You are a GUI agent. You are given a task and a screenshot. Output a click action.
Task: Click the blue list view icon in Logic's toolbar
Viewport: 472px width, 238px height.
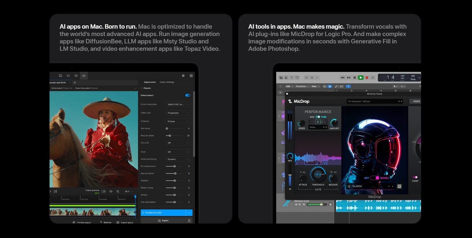click(330, 87)
